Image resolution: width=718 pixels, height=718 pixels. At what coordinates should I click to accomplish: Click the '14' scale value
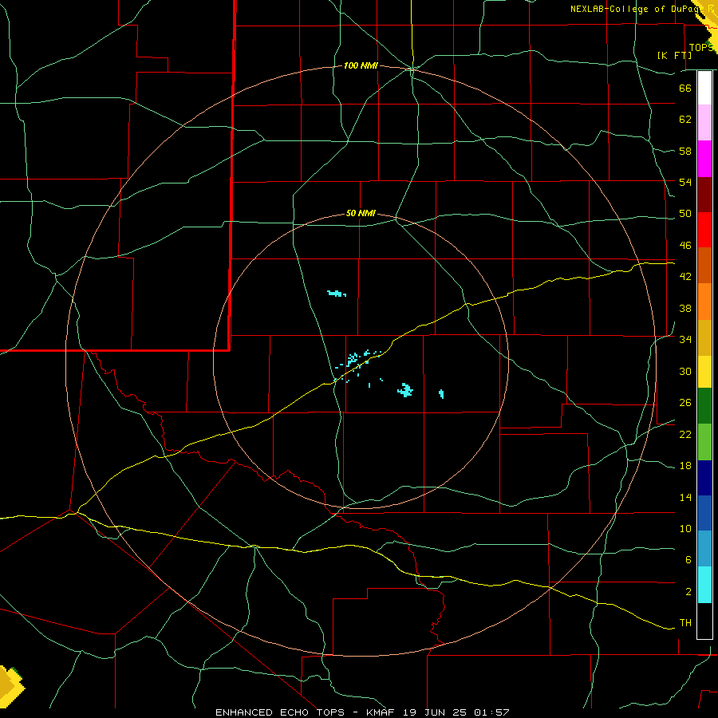tap(685, 497)
